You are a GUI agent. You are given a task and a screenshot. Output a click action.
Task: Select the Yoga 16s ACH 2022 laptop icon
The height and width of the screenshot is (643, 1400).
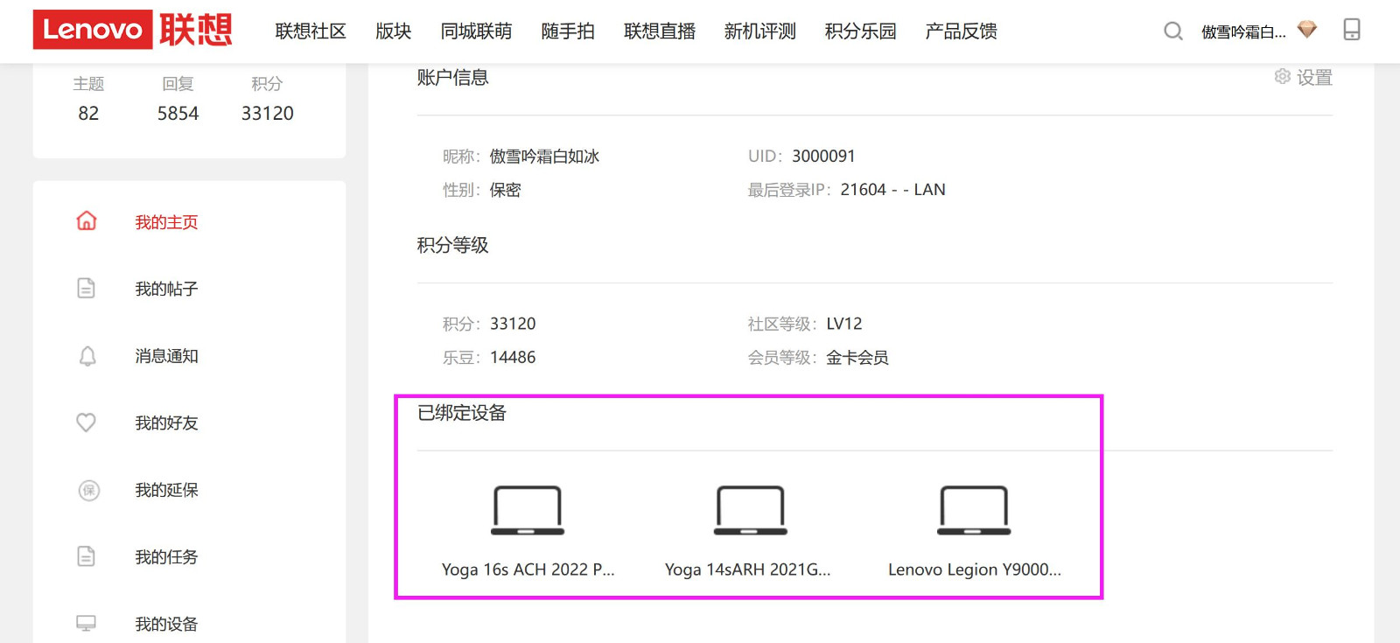coord(528,510)
